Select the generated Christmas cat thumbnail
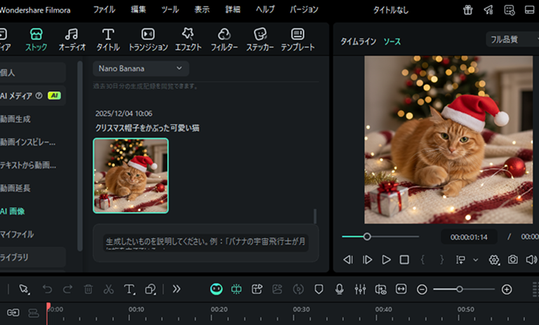The height and width of the screenshot is (325, 539). (131, 176)
